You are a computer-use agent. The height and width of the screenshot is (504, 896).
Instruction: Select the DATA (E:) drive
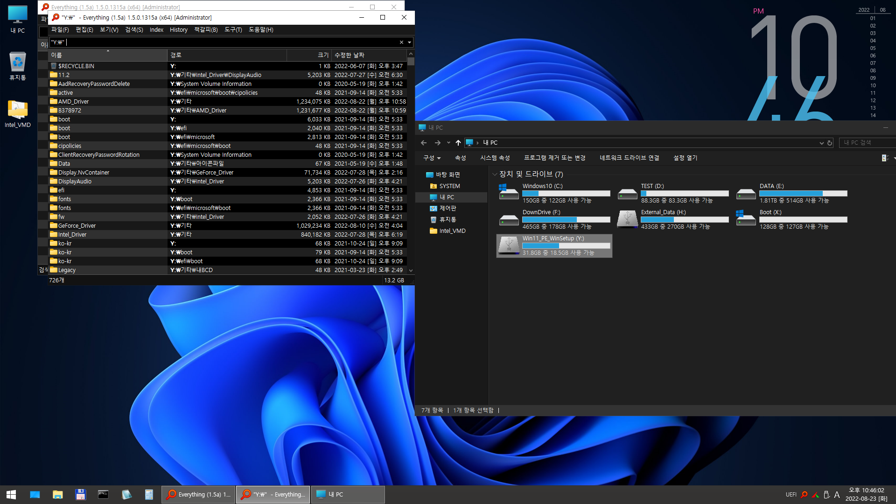(791, 194)
